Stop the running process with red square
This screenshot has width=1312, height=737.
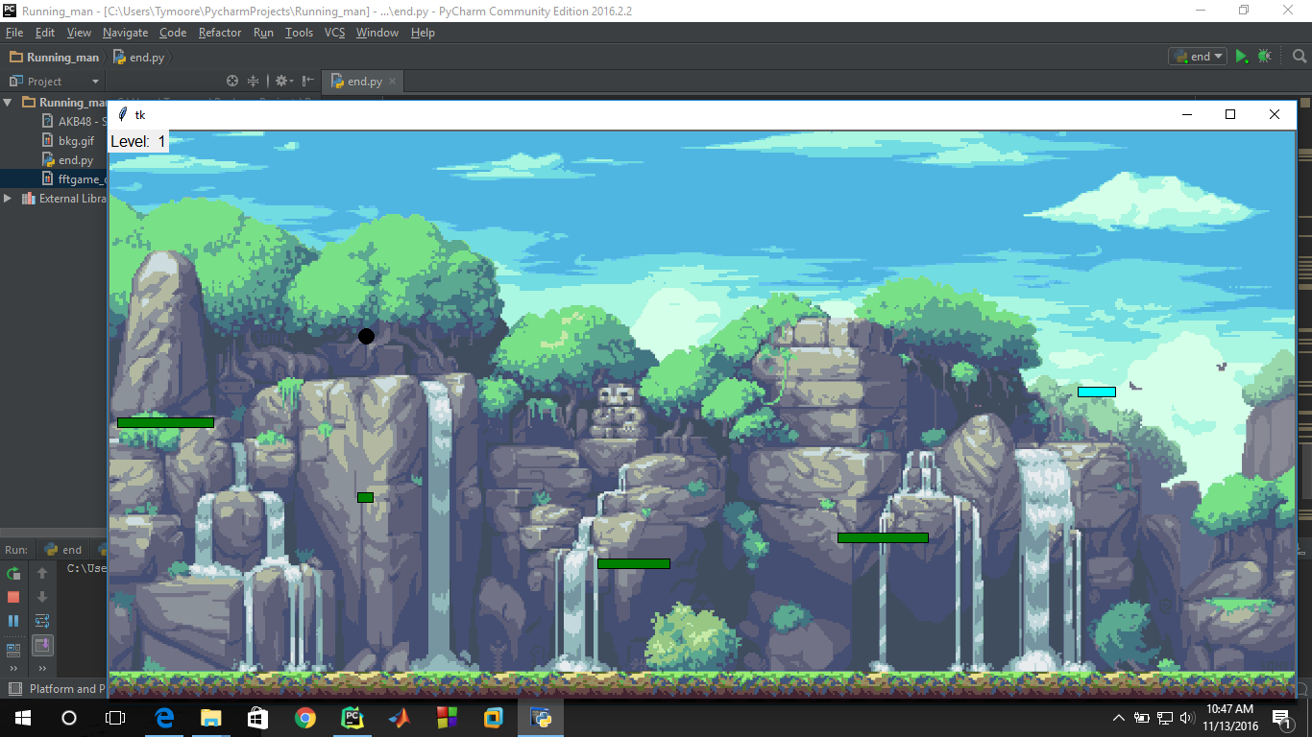tap(13, 597)
